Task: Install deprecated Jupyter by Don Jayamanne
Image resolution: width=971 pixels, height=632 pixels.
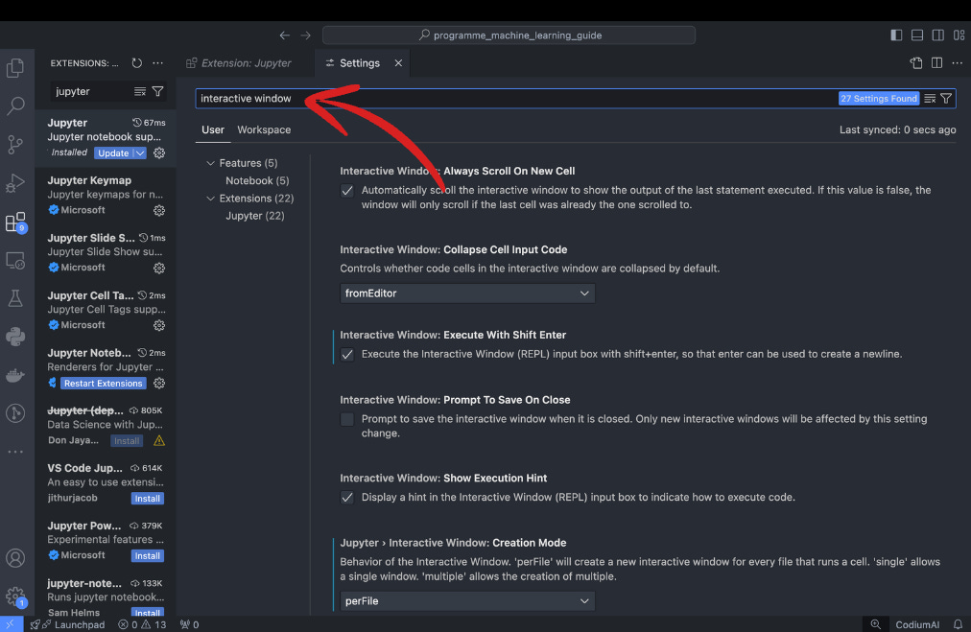Action: tap(127, 441)
